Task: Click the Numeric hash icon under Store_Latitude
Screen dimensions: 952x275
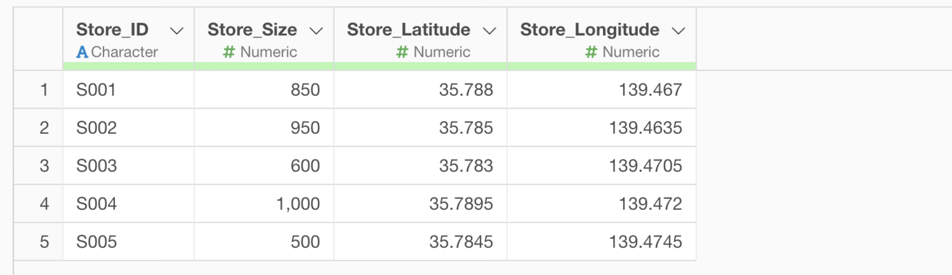Action: tap(402, 52)
